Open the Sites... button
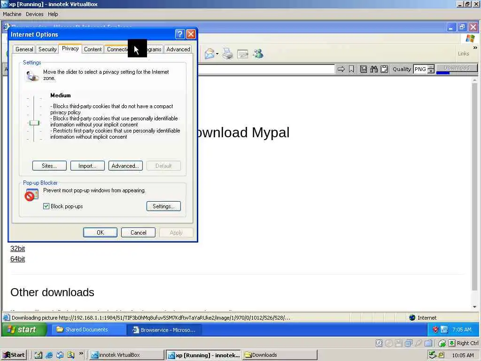Viewport: 481px width, 361px height. click(x=49, y=166)
